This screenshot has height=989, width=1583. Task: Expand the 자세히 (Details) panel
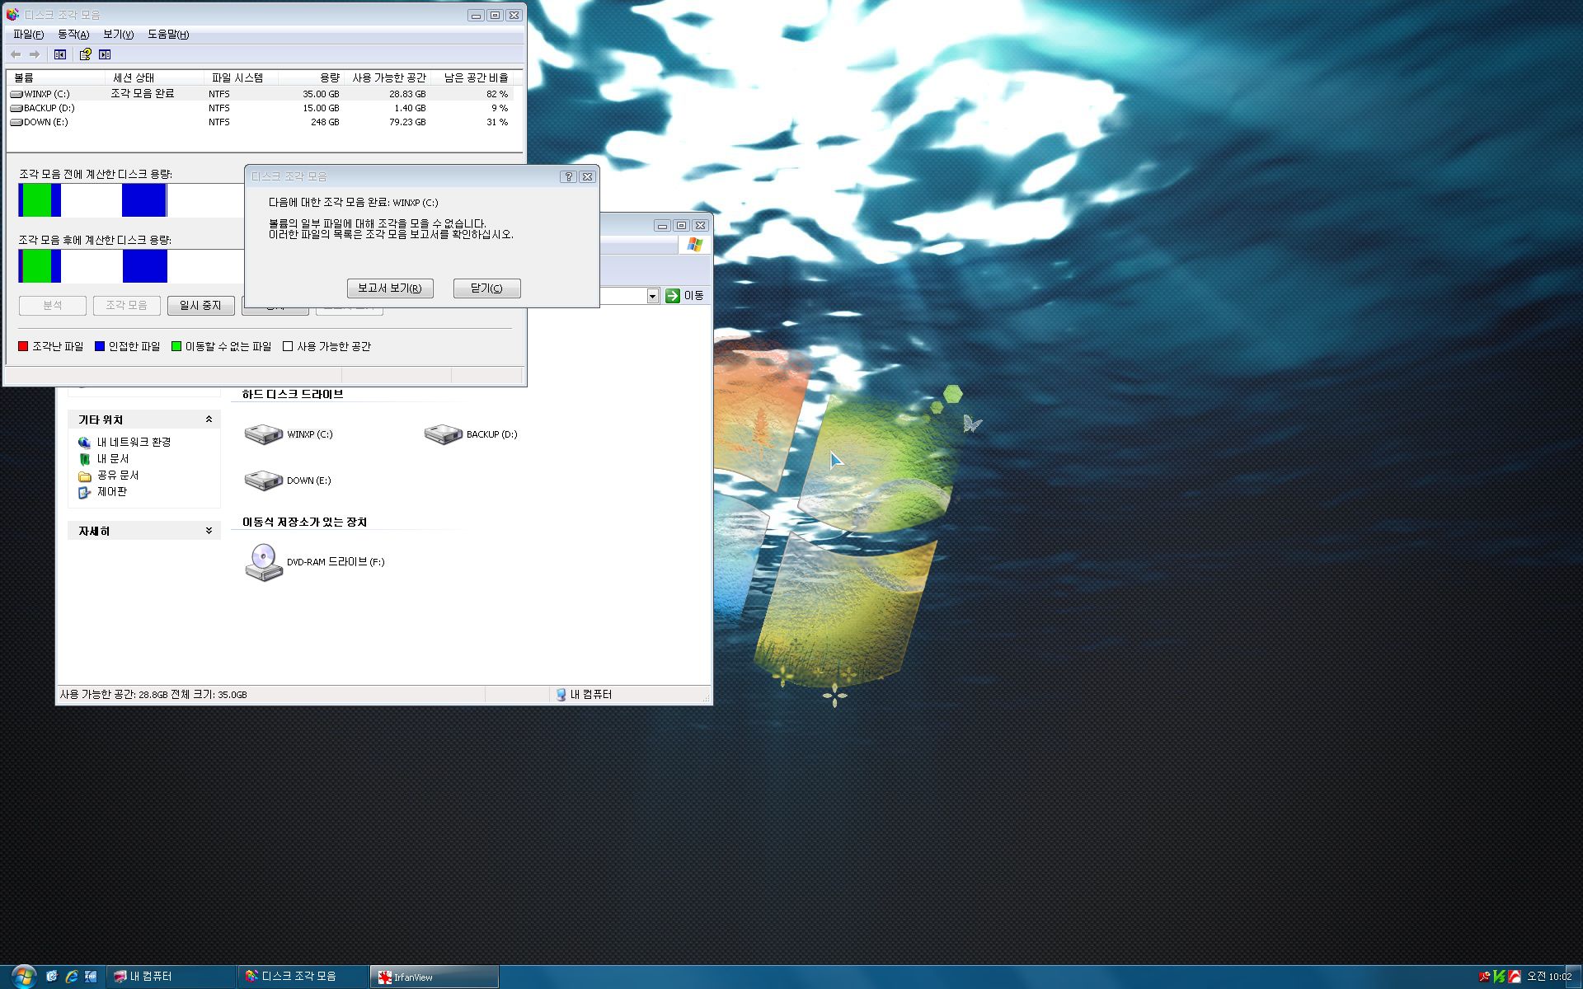(209, 531)
